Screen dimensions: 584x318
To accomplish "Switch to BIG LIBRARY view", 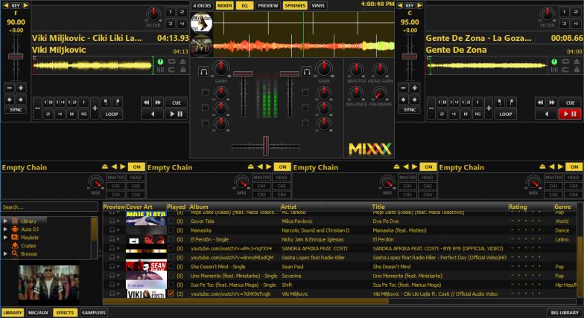I will pos(565,313).
